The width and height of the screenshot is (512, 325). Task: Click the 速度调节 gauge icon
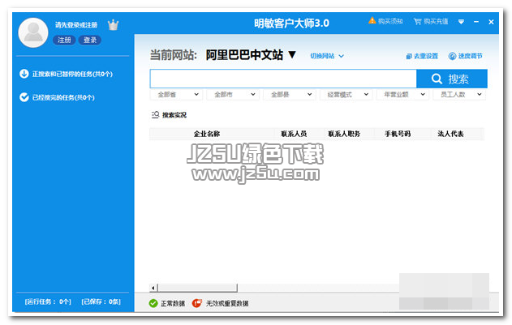point(452,56)
